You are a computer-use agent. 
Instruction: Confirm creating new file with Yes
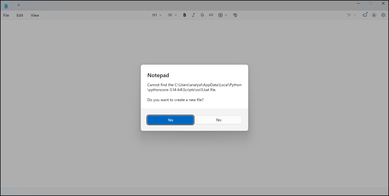[x=171, y=120]
